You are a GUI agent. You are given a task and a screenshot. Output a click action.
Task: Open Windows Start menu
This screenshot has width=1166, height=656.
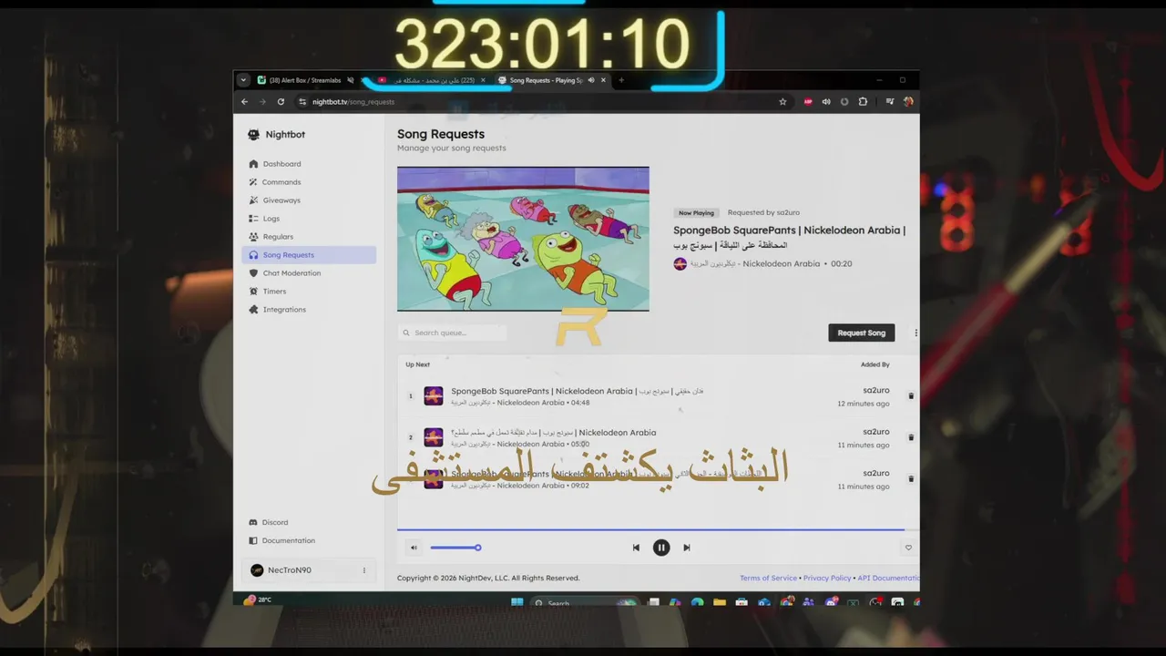point(517,602)
